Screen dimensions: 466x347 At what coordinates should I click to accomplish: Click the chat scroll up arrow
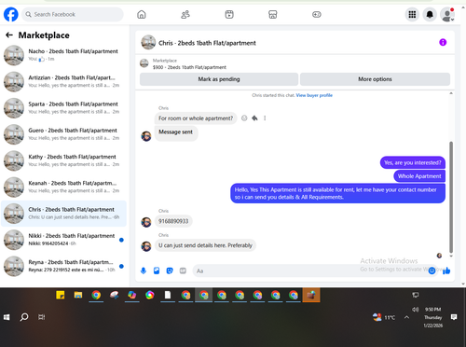click(x=451, y=93)
